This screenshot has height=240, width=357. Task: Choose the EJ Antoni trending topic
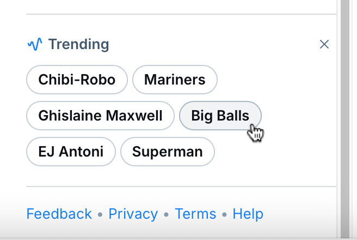[71, 151]
